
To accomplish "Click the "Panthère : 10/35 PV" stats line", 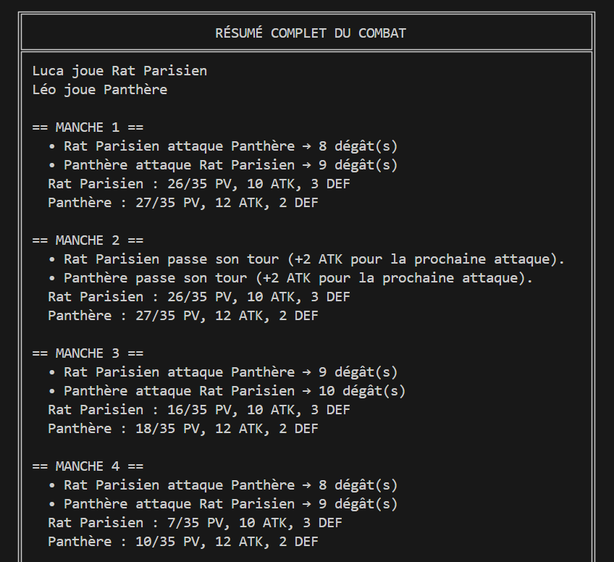I will [183, 542].
